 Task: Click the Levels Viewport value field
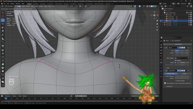tap(182, 76)
